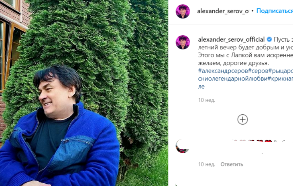Open hashtag #рыцаро in the caption
This screenshot has height=186, width=293.
tap(281, 71)
